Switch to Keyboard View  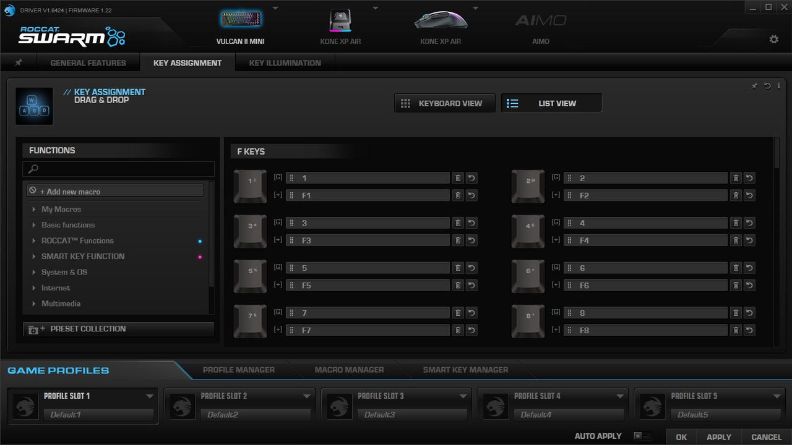pos(445,103)
